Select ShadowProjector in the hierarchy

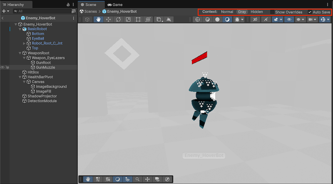pyautogui.click(x=42, y=96)
